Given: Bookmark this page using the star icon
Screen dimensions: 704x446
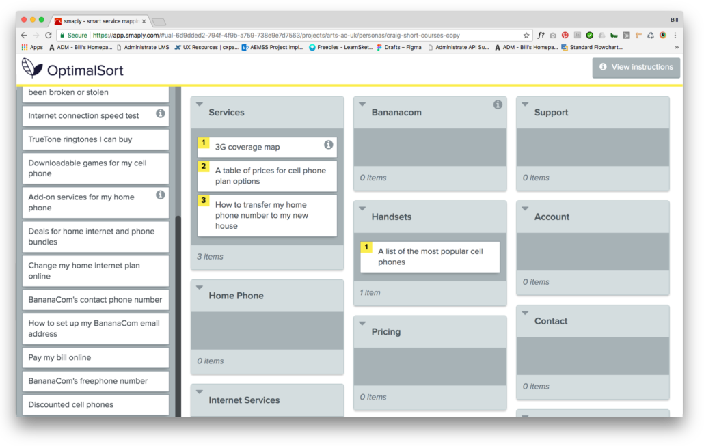Looking at the screenshot, I should tap(526, 35).
